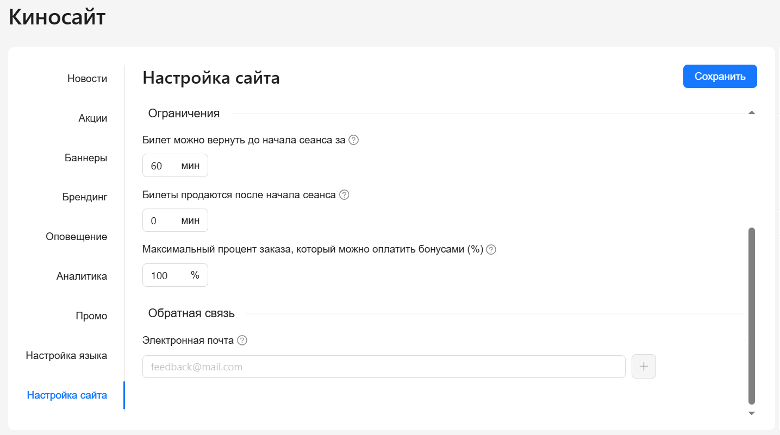Screen dimensions: 780x435
Task: Click help icon beside maximum bonus percent label
Action: (491, 250)
